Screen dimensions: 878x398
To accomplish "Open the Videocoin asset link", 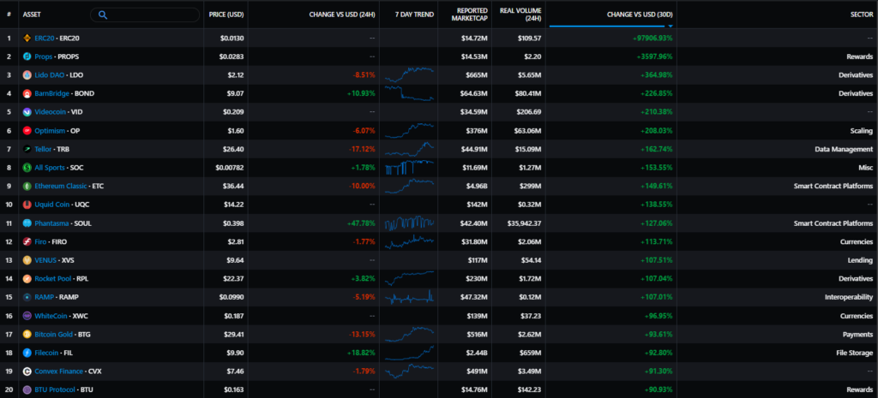I will (x=53, y=112).
